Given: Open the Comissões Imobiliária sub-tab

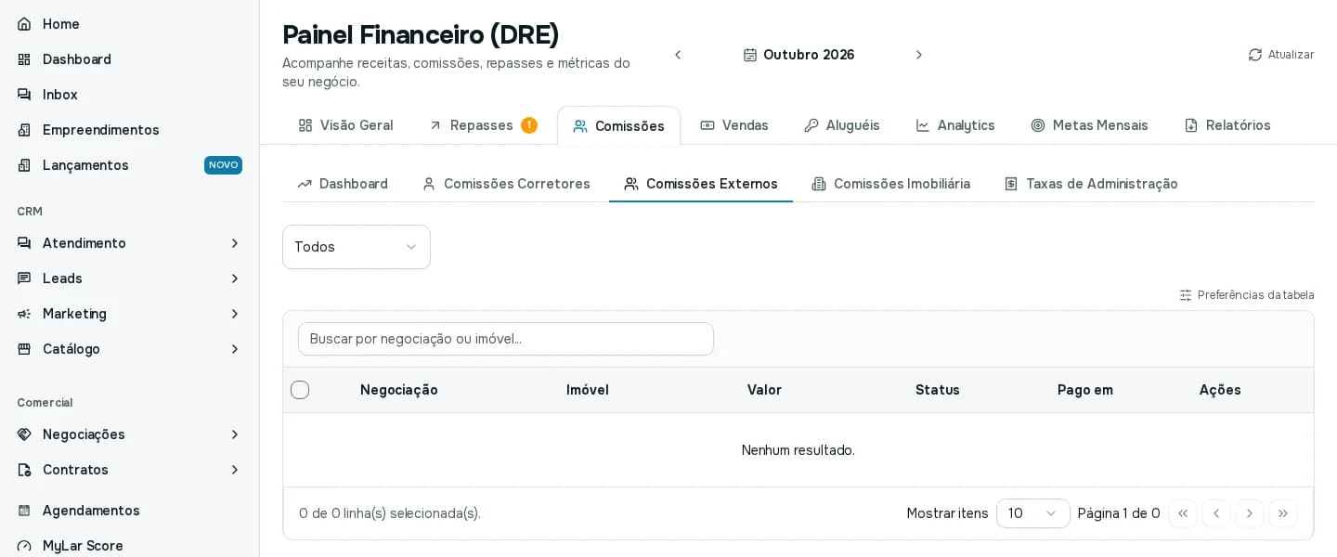Looking at the screenshot, I should (891, 184).
